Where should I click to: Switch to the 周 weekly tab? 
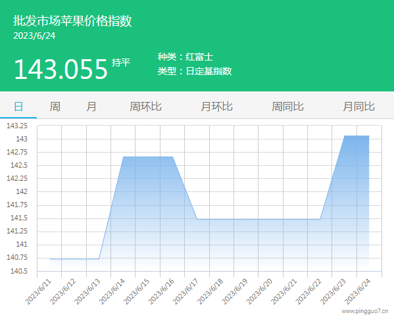[55, 107]
